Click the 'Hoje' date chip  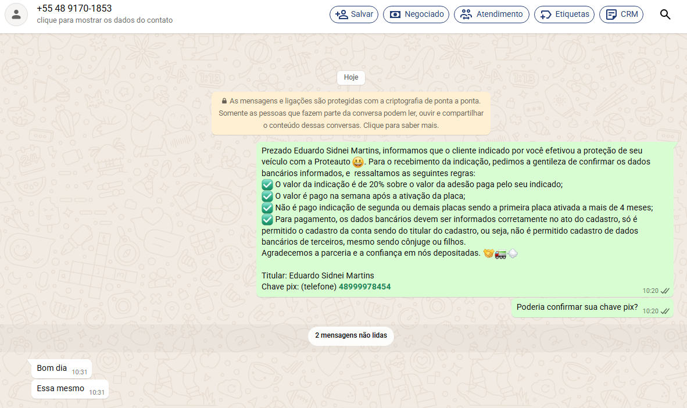[x=350, y=77]
